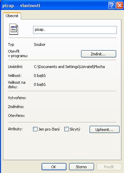Click the Změnit... button
The width and height of the screenshot is (124, 173).
(x=98, y=54)
